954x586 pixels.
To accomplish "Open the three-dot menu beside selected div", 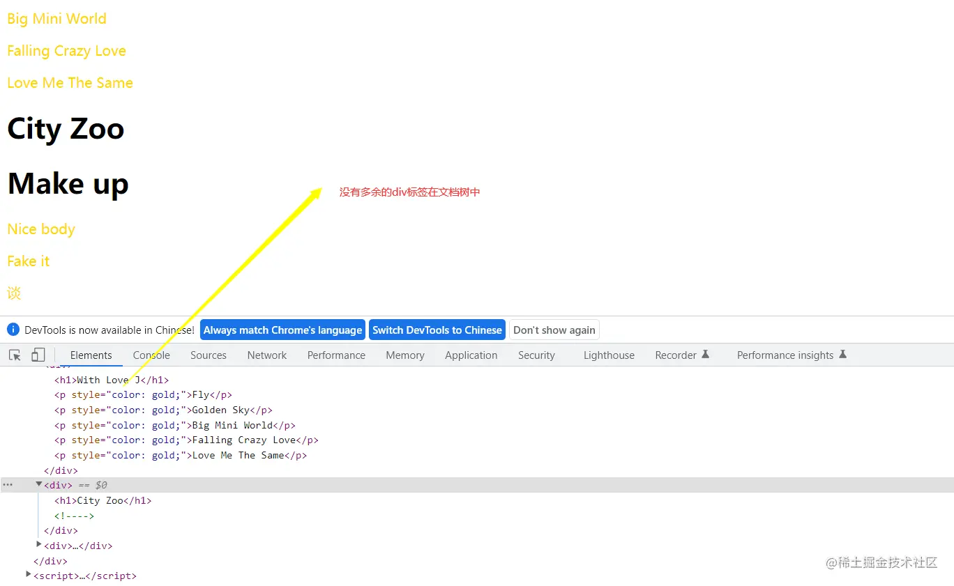I will click(8, 485).
